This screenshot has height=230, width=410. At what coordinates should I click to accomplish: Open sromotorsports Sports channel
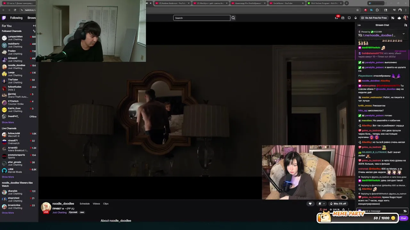(x=19, y=156)
